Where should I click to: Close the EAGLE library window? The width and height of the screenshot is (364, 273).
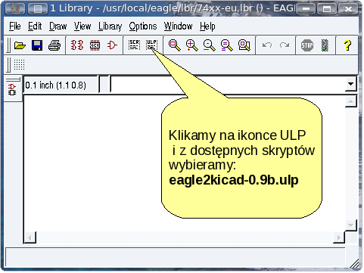coord(348,9)
